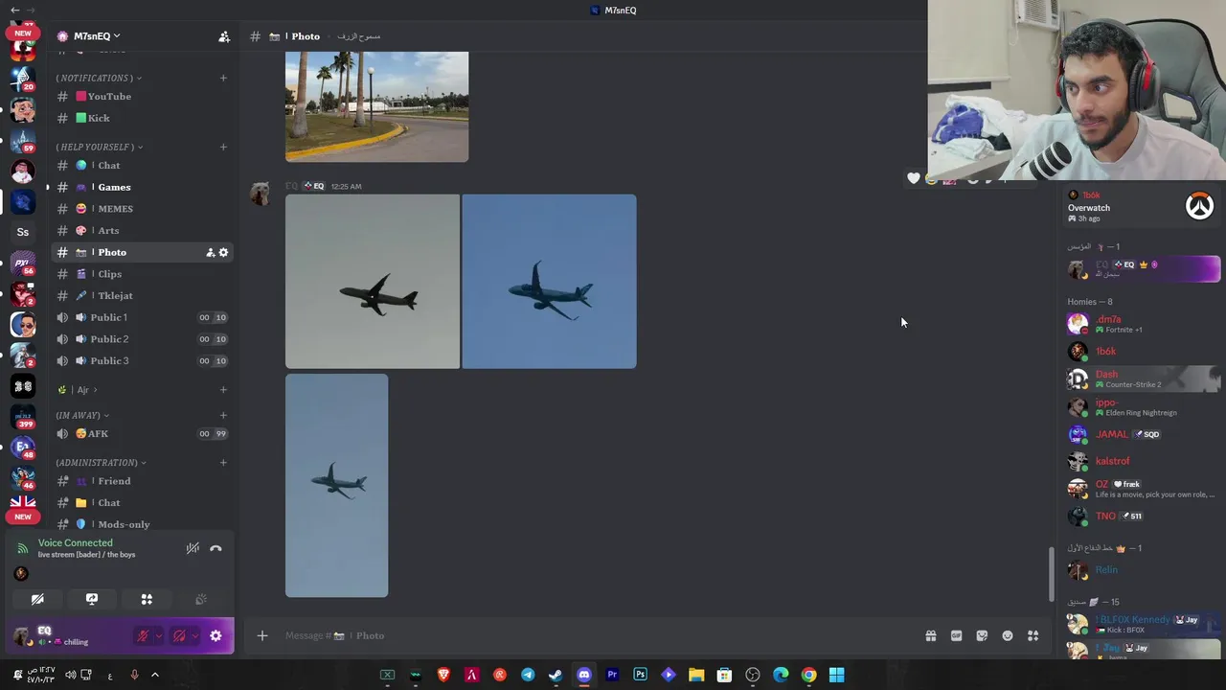The height and width of the screenshot is (690, 1226).
Task: Unmute the microphone in user panel
Action: pos(143,635)
